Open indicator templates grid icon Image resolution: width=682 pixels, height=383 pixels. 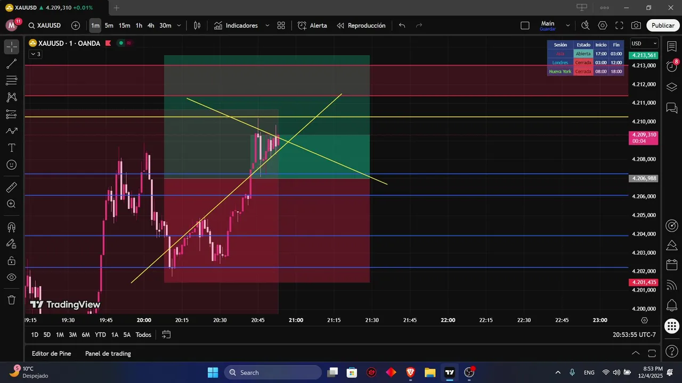click(281, 26)
